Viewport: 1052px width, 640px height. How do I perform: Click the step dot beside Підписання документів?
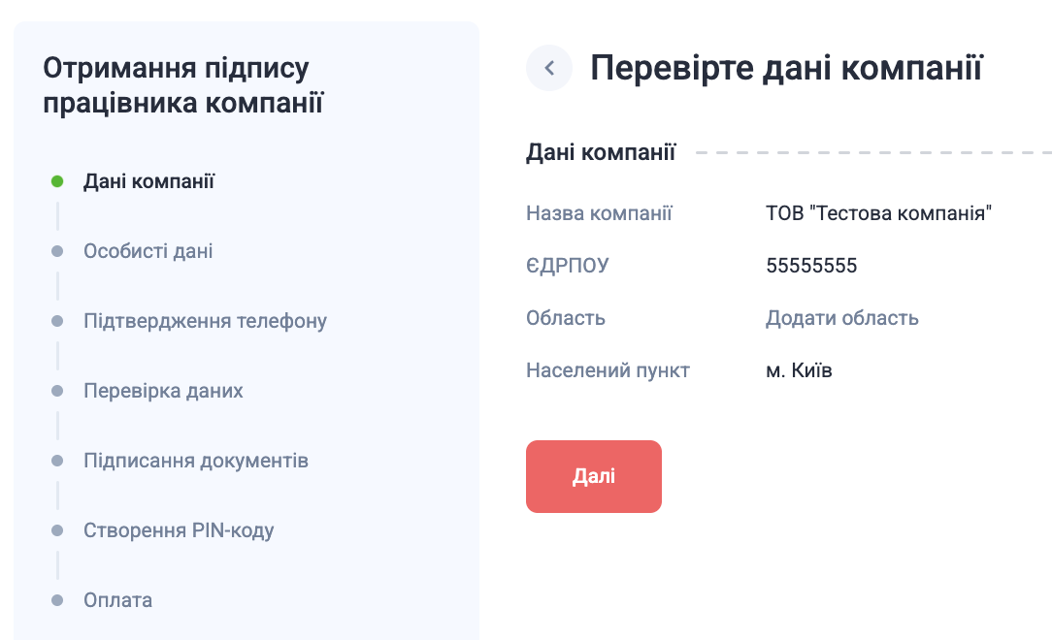[57, 461]
